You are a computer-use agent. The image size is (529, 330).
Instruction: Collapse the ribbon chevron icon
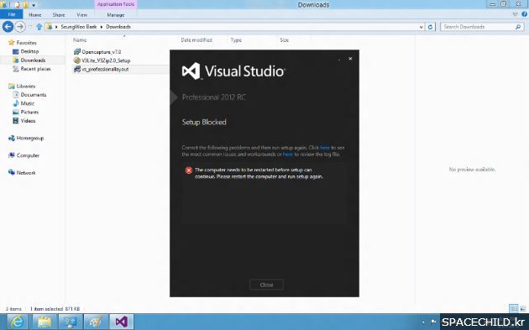pos(516,14)
